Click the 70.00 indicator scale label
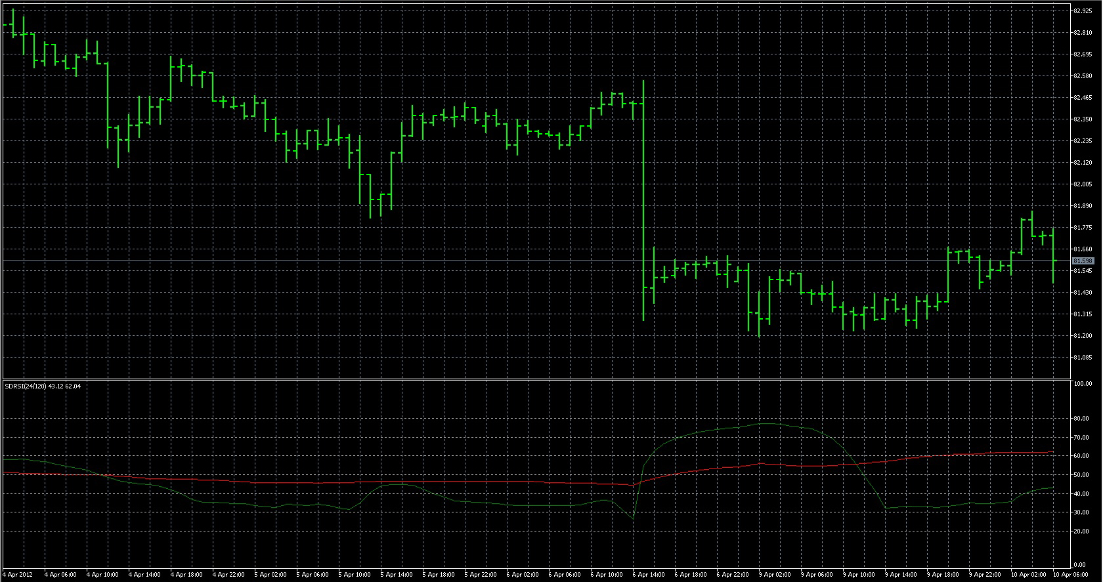This screenshot has height=582, width=1103. click(1081, 438)
